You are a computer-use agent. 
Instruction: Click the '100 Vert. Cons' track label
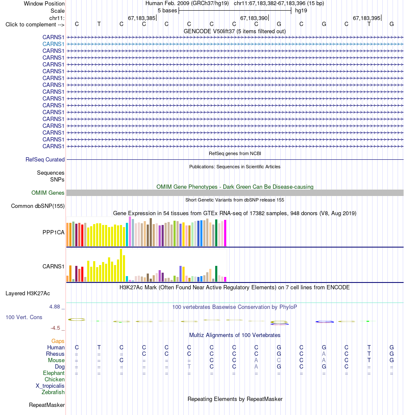[24, 317]
